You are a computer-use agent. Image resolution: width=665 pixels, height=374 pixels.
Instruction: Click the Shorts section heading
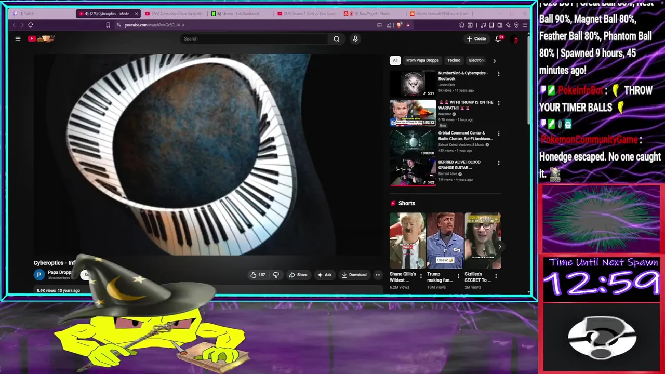(x=407, y=203)
